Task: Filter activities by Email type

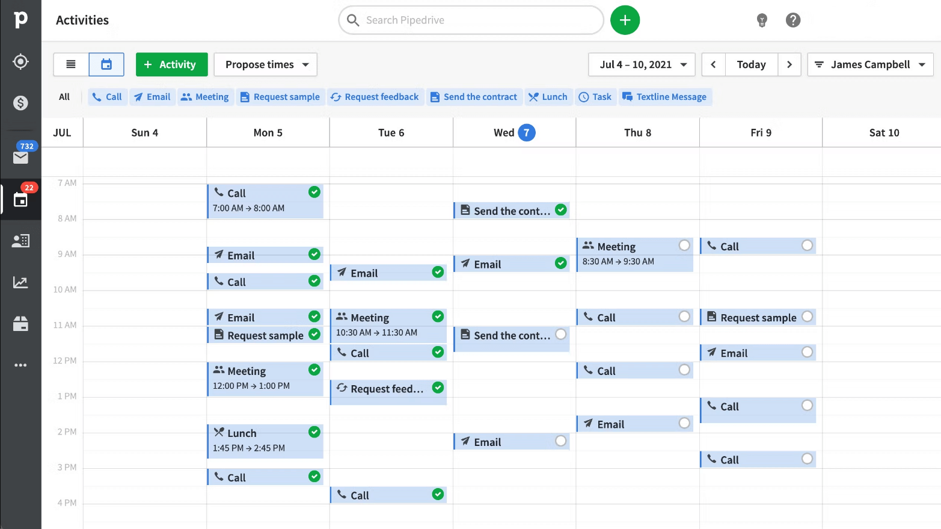Action: tap(152, 97)
